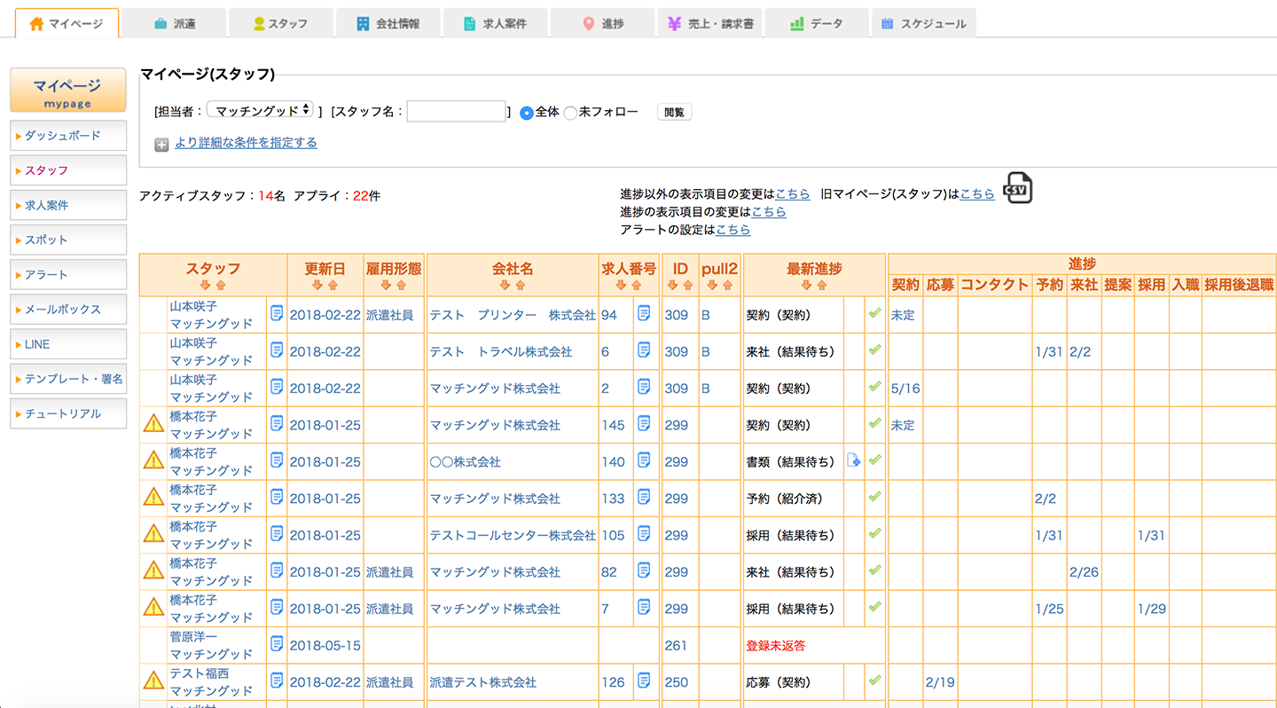Sort ID column ascending with up arrow
Viewport: 1277px width, 708px height.
[687, 286]
